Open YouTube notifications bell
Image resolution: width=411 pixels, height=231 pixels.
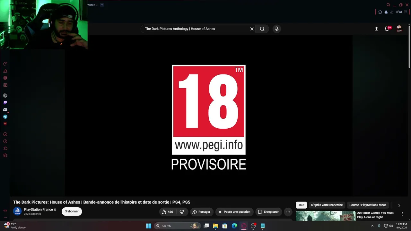coord(387,29)
